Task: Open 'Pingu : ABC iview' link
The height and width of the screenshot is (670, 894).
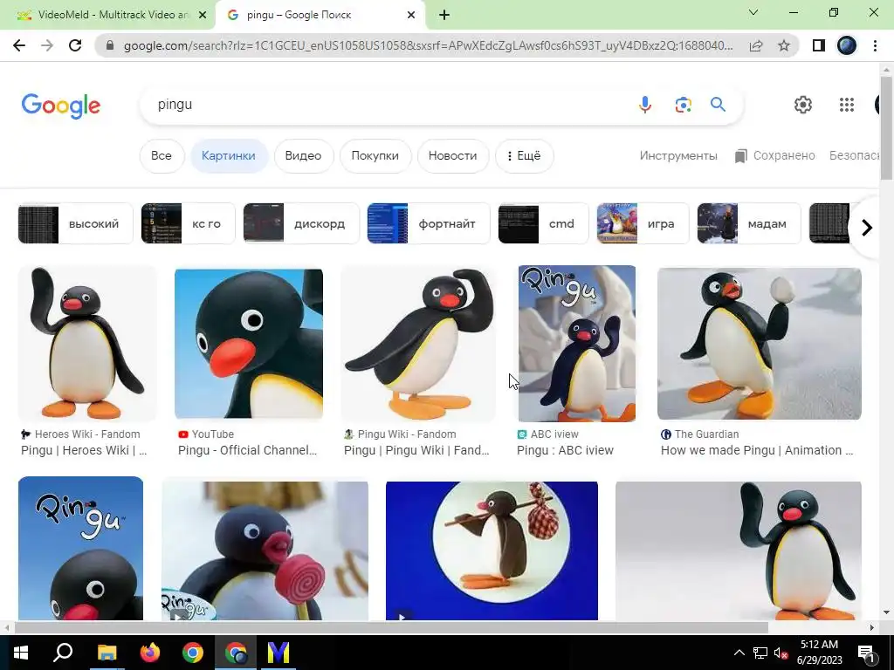Action: 565,450
